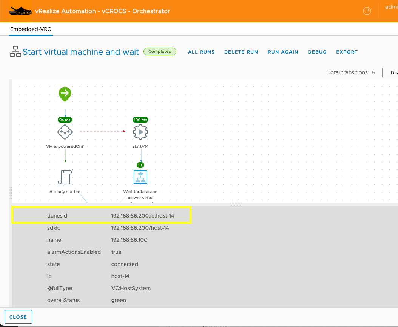The width and height of the screenshot is (398, 327).
Task: Click the workflow schema icon beside title
Action: coord(15,52)
